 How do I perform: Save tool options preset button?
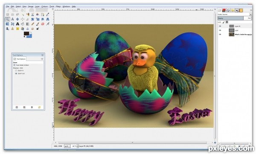pyautogui.click(x=17, y=108)
